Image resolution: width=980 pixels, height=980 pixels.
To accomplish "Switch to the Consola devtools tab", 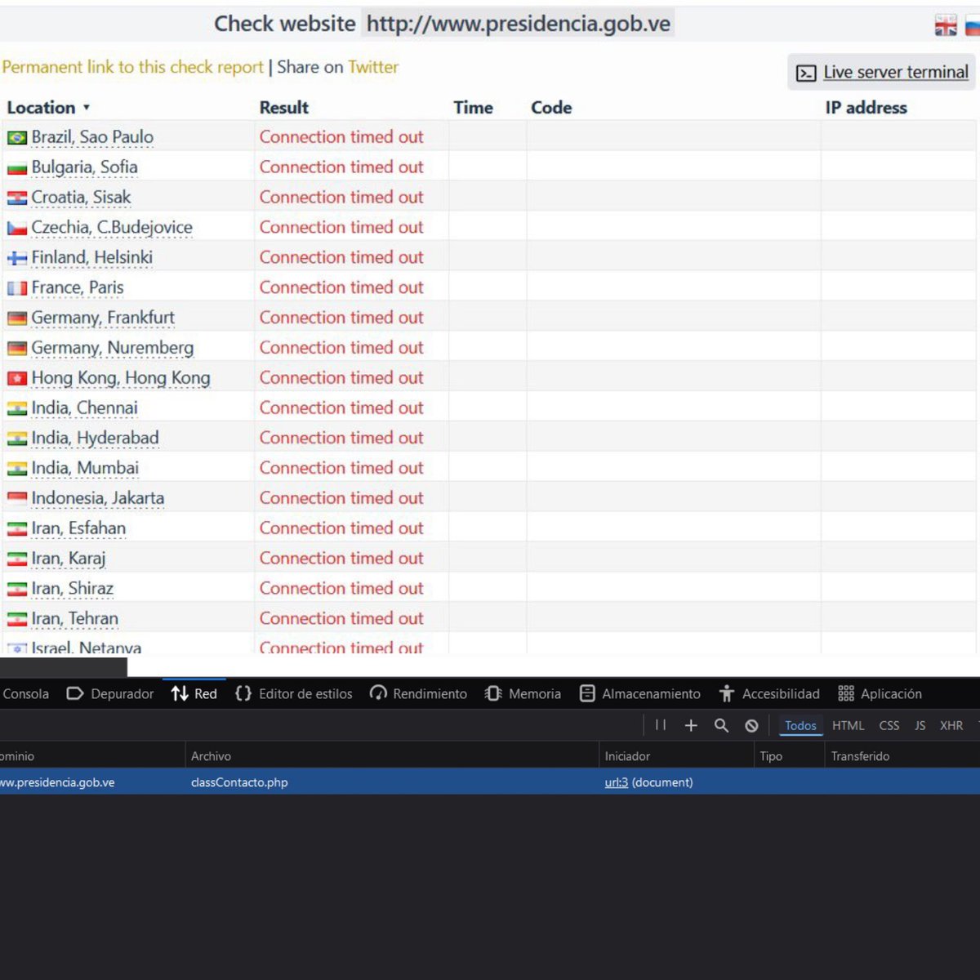I will pyautogui.click(x=25, y=693).
